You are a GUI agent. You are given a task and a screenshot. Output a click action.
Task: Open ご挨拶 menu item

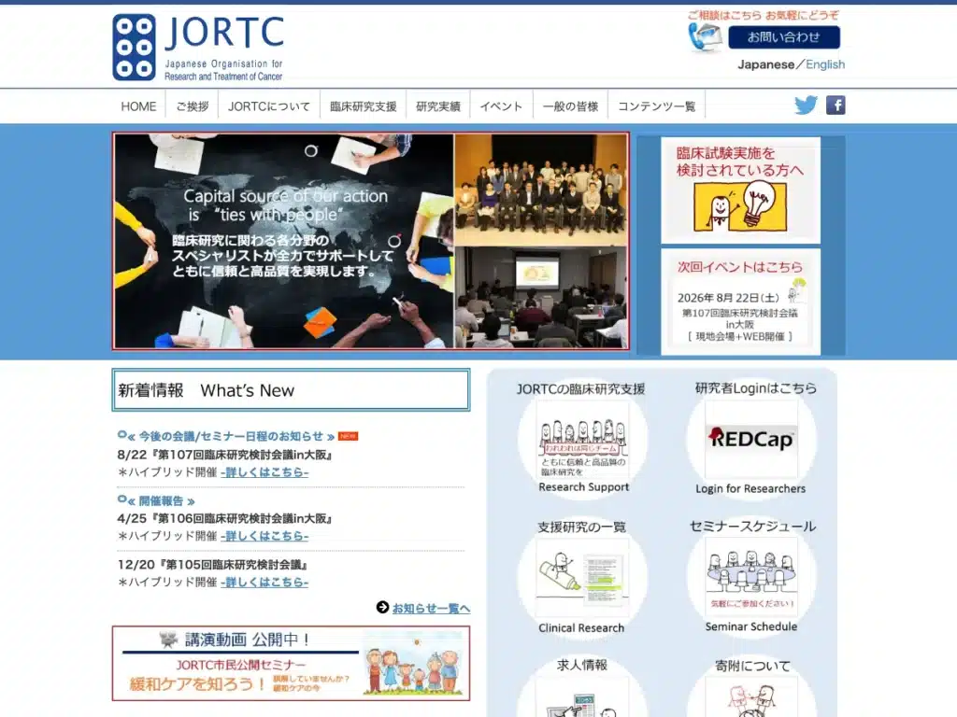point(193,106)
